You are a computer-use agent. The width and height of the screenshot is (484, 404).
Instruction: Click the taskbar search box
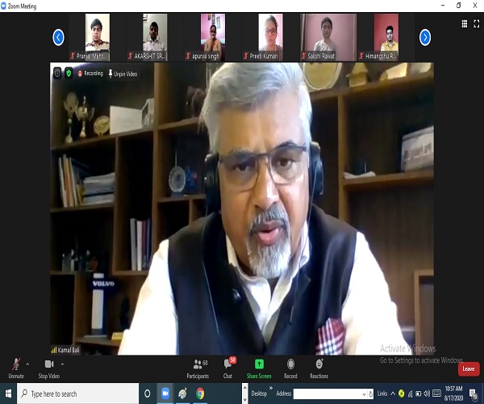[x=77, y=393]
